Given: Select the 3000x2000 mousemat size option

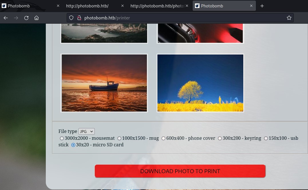Looking at the screenshot, I should point(62,138).
